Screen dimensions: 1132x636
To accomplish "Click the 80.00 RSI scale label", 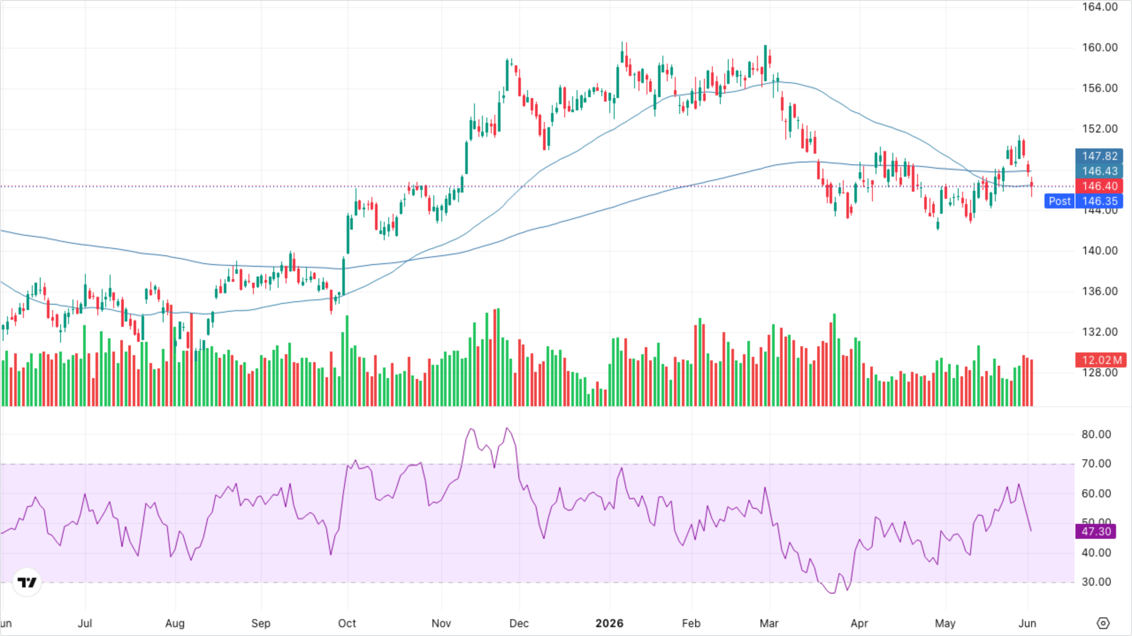I will tap(1096, 434).
